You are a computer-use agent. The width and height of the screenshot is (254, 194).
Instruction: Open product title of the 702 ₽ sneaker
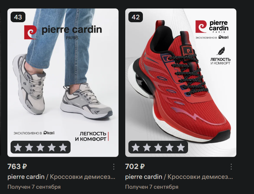pyautogui.click(x=200, y=177)
